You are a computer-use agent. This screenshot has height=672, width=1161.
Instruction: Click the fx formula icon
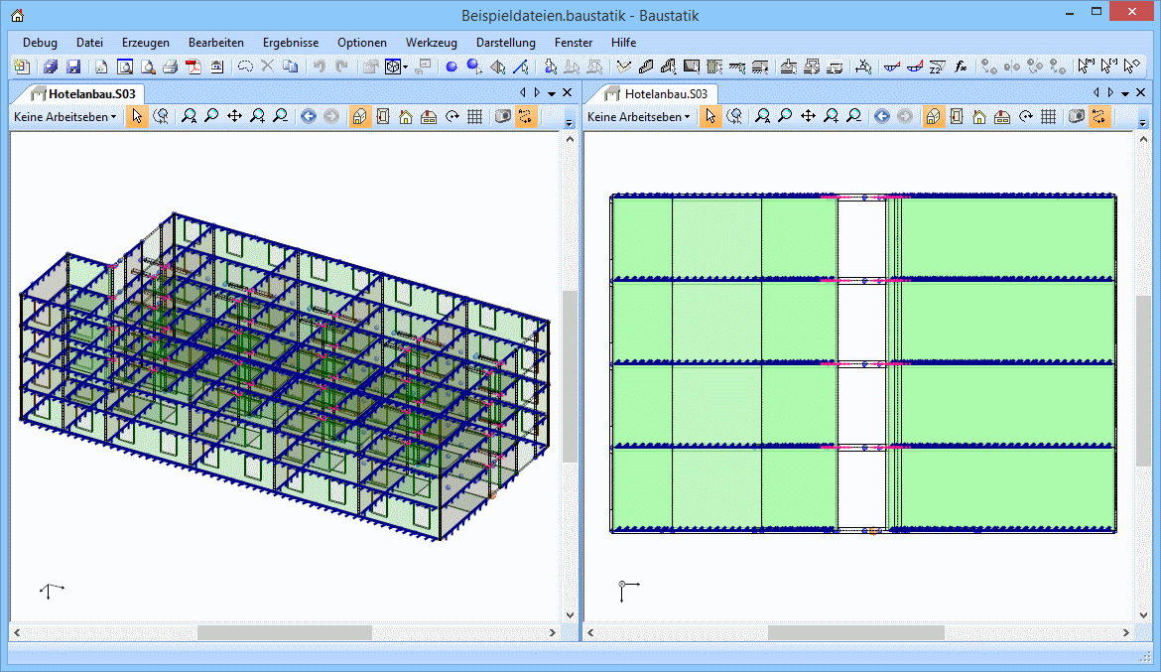tap(961, 67)
